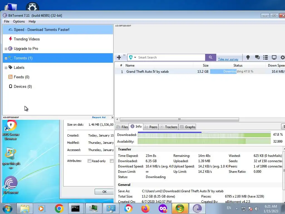Click the Trending Videos lightning icon
Image resolution: width=285 pixels, height=214 pixels.
click(x=11, y=39)
